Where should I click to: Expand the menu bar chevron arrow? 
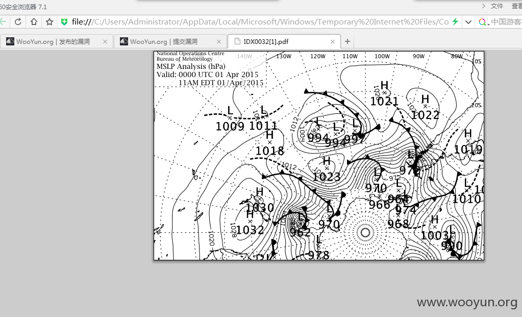484,6
